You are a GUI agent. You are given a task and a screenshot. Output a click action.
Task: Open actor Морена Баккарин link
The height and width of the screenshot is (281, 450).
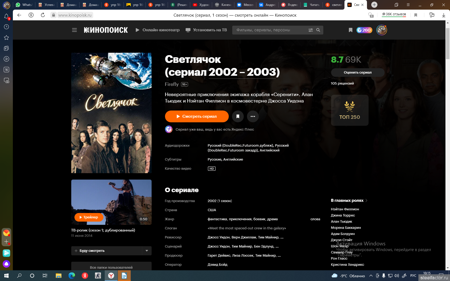pos(346,228)
